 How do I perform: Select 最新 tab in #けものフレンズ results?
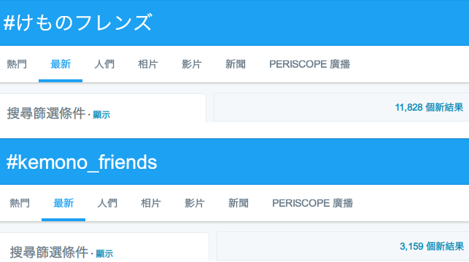[61, 64]
